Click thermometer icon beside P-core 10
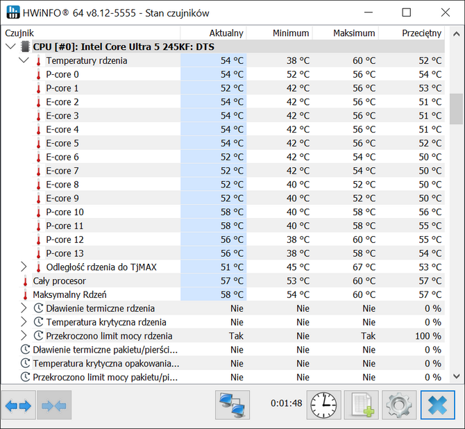 point(38,212)
